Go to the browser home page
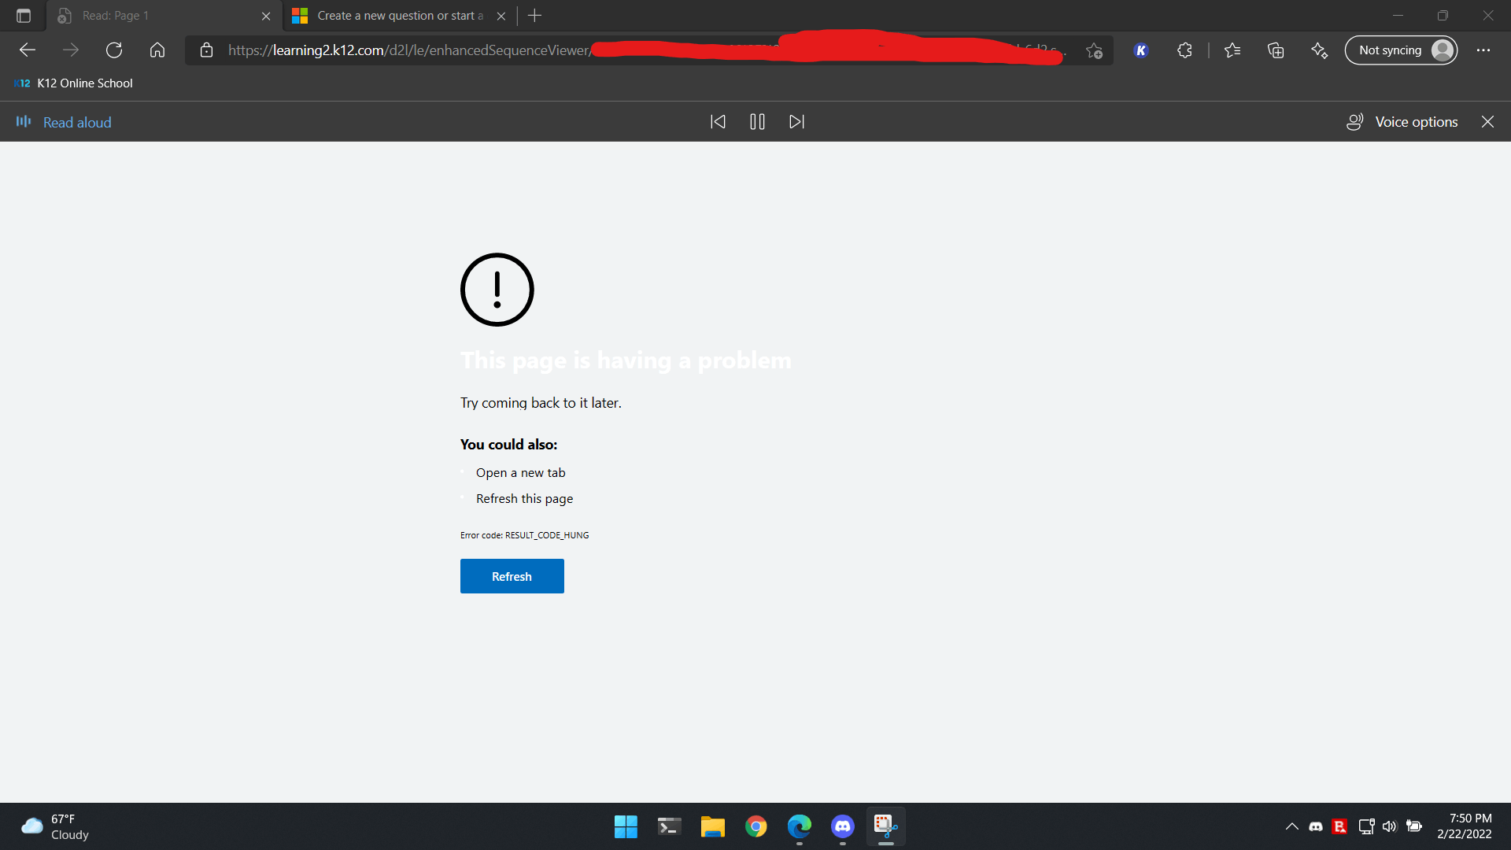This screenshot has width=1511, height=850. click(x=157, y=50)
